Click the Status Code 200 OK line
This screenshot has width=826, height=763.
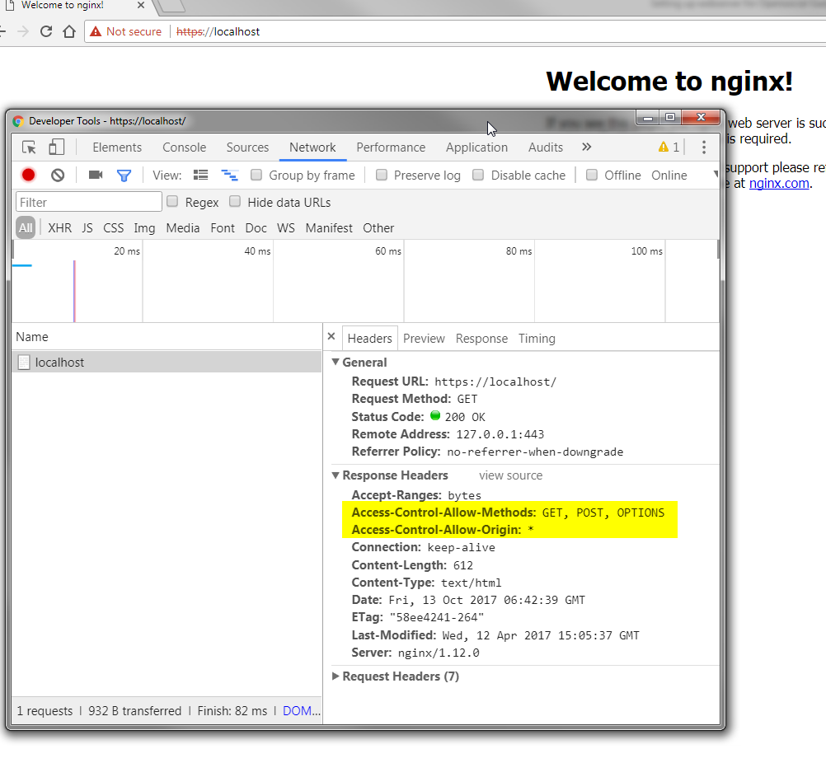click(419, 416)
